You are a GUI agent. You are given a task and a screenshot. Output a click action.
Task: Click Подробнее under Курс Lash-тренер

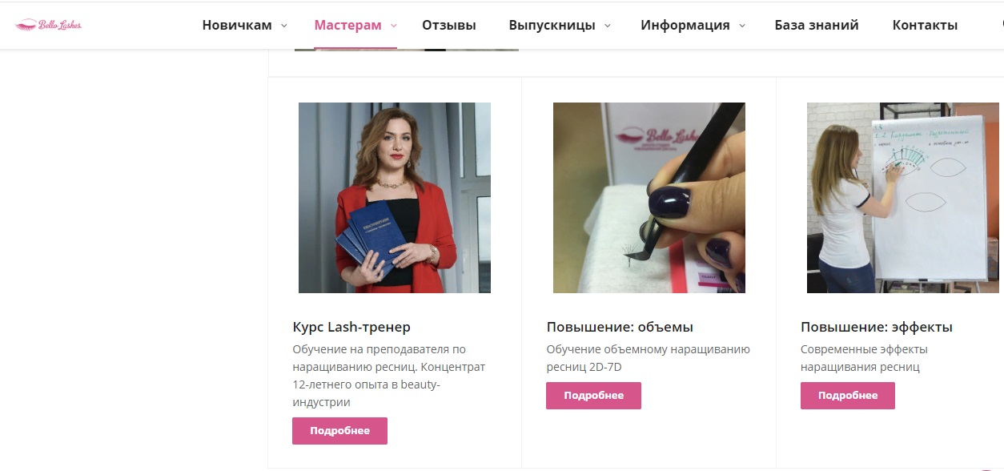pyautogui.click(x=339, y=431)
